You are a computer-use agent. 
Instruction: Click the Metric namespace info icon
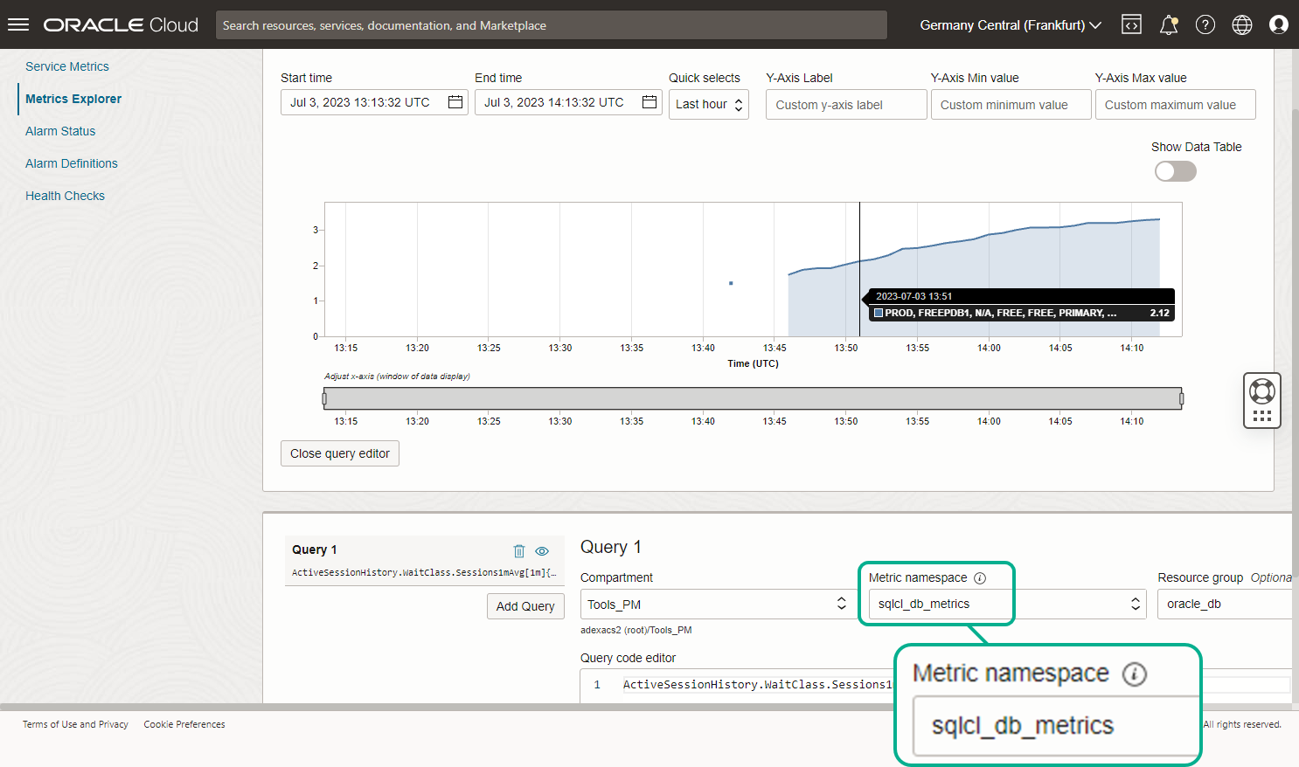[x=980, y=577]
